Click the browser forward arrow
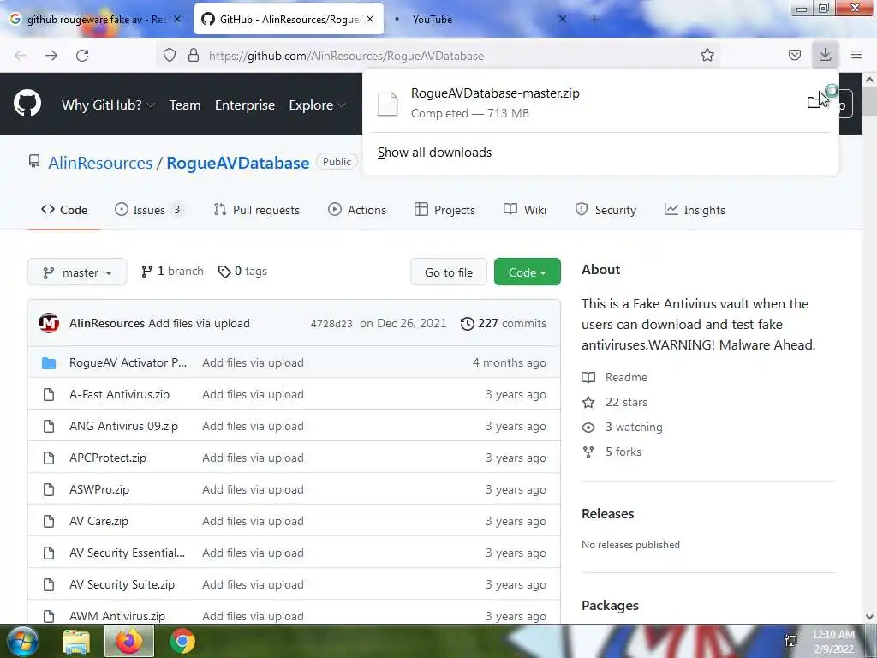 51,56
